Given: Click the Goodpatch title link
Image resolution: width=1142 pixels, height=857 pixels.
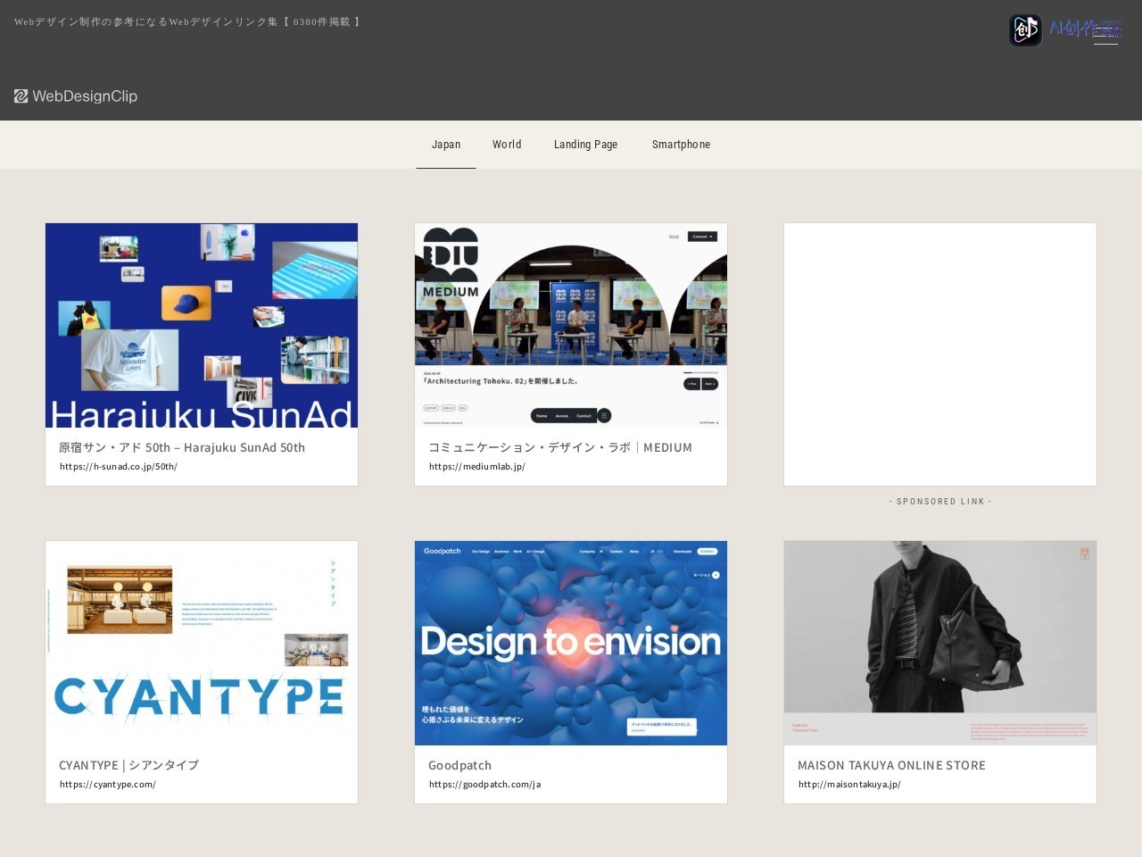Looking at the screenshot, I should [459, 765].
